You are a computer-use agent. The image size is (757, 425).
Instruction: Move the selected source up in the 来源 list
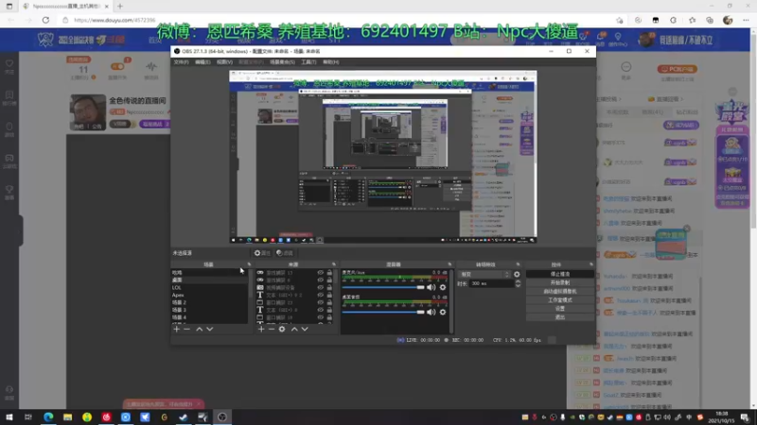[x=294, y=329]
